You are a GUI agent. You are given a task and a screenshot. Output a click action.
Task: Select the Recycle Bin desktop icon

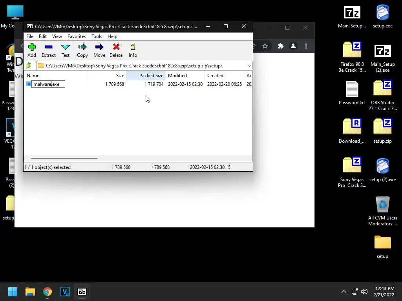(x=382, y=211)
